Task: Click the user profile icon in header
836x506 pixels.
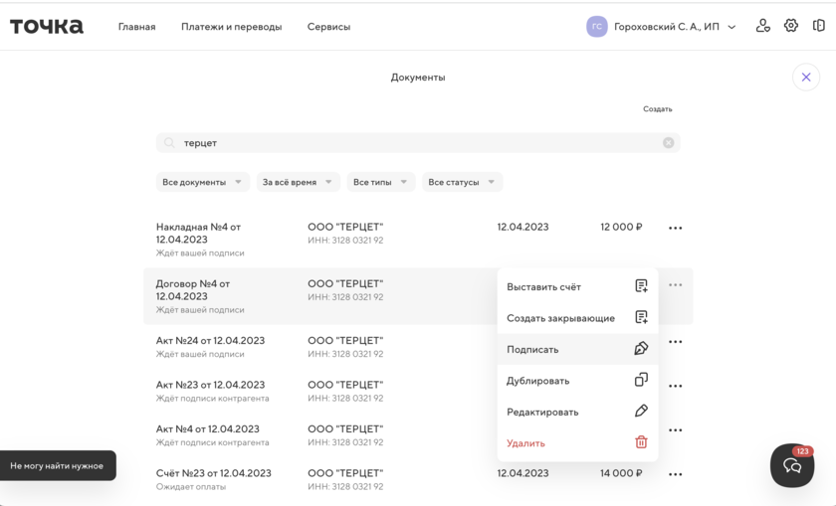Action: point(763,26)
